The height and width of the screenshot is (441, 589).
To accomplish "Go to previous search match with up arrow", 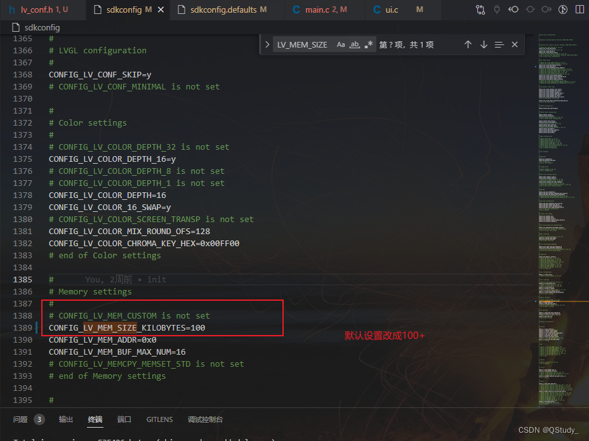I will [x=468, y=44].
